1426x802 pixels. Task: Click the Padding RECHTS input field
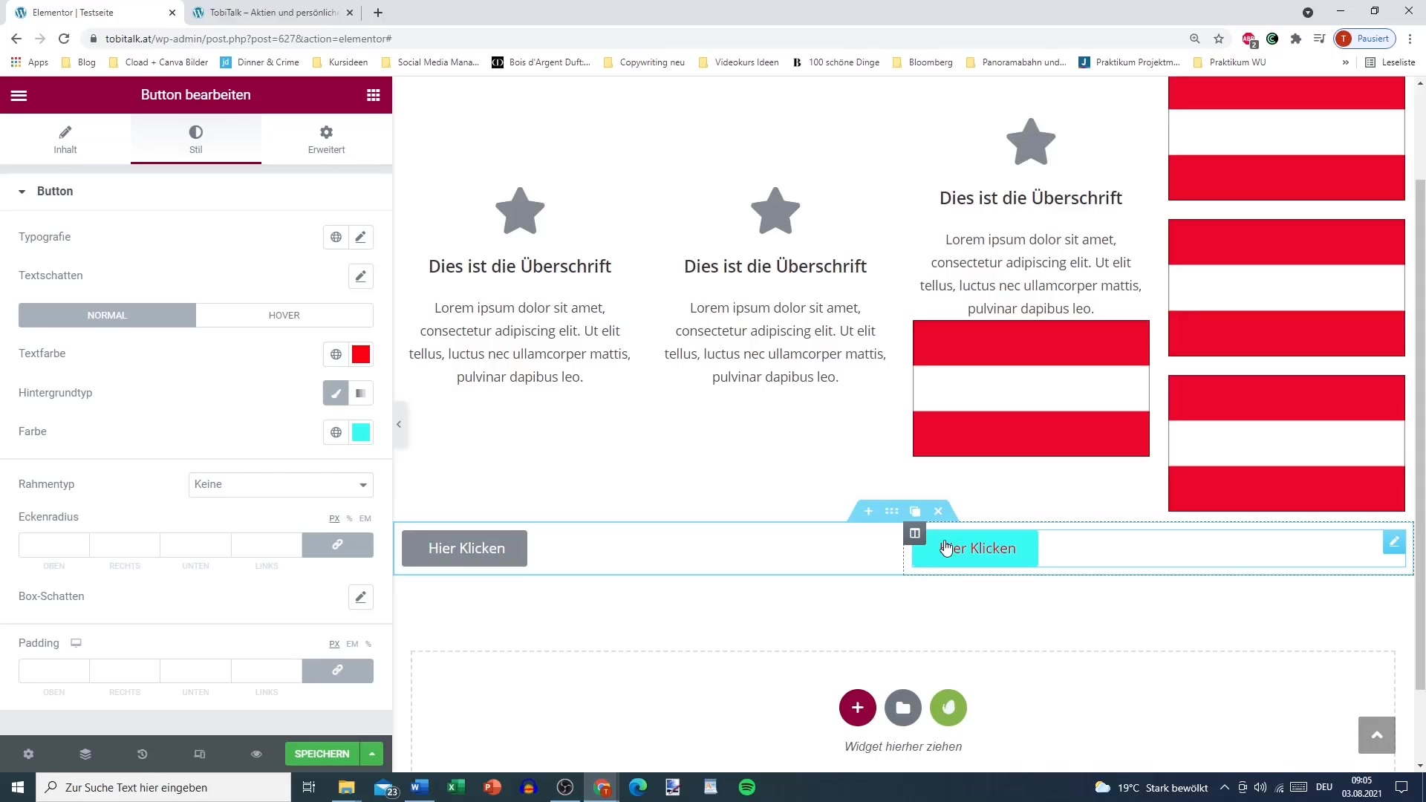(125, 671)
